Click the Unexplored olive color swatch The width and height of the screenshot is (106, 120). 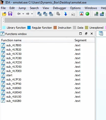[86, 28]
